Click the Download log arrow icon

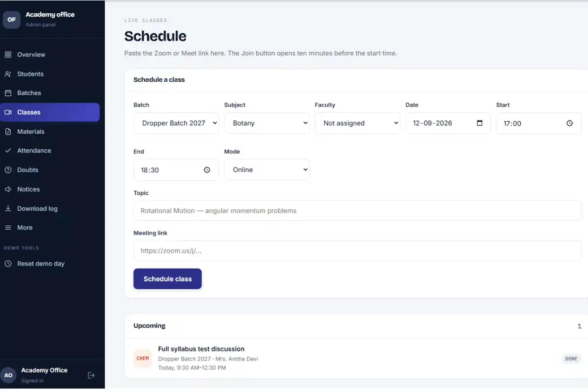click(8, 208)
